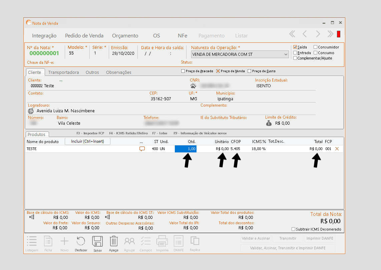The height and width of the screenshot is (270, 381).
Task: Switch to the Transportadora tab
Action: click(x=63, y=72)
